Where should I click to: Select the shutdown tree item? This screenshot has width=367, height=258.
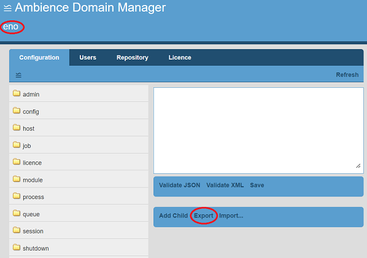(x=79, y=248)
